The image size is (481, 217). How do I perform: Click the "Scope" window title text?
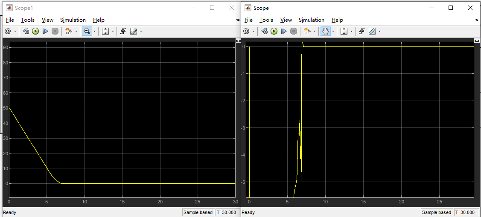(261, 8)
